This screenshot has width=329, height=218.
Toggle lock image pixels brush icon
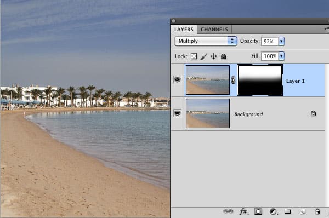point(203,56)
